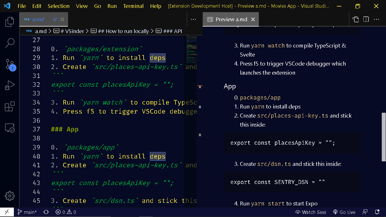386x217 pixels.
Task: Close the a.md editor tab
Action: [x=62, y=19]
